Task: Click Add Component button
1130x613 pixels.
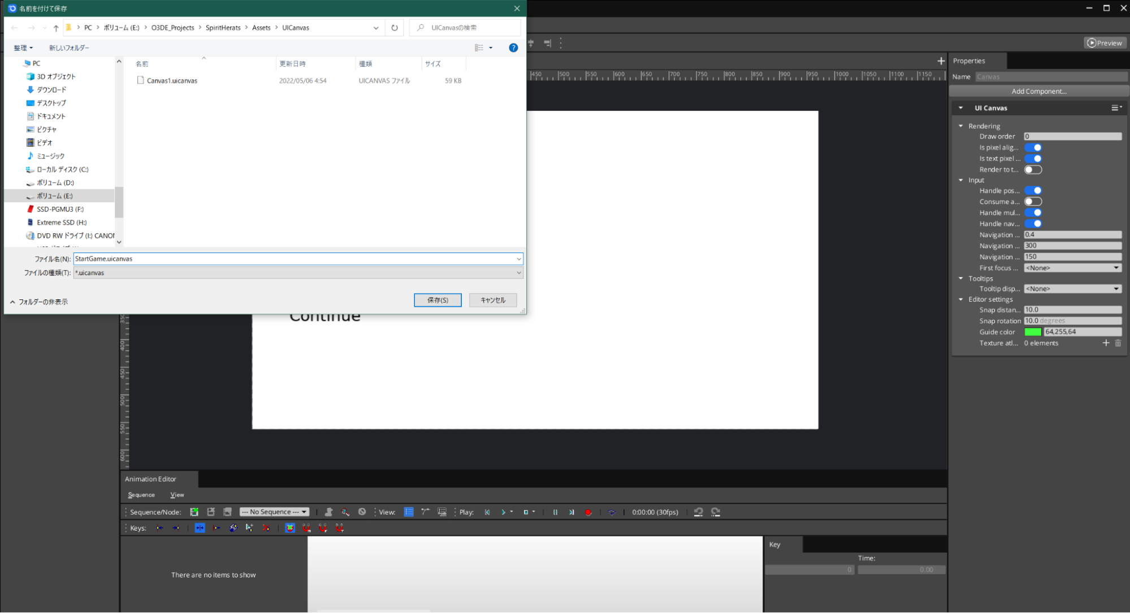Action: pos(1039,91)
